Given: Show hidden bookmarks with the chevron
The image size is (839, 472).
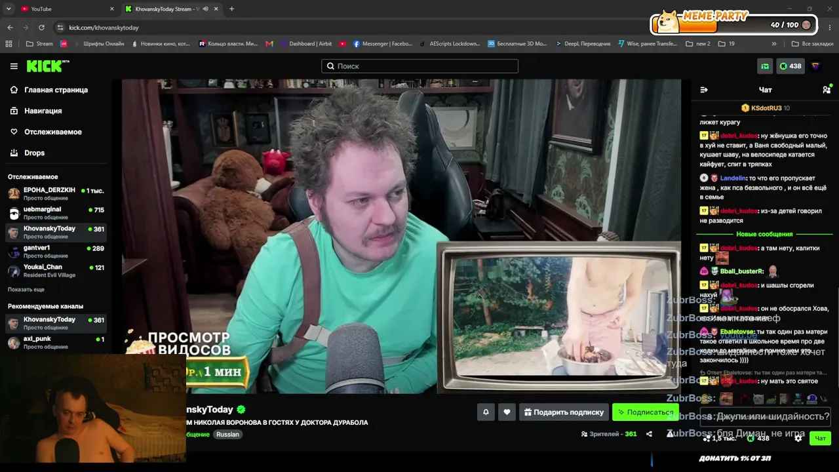Looking at the screenshot, I should coord(774,44).
